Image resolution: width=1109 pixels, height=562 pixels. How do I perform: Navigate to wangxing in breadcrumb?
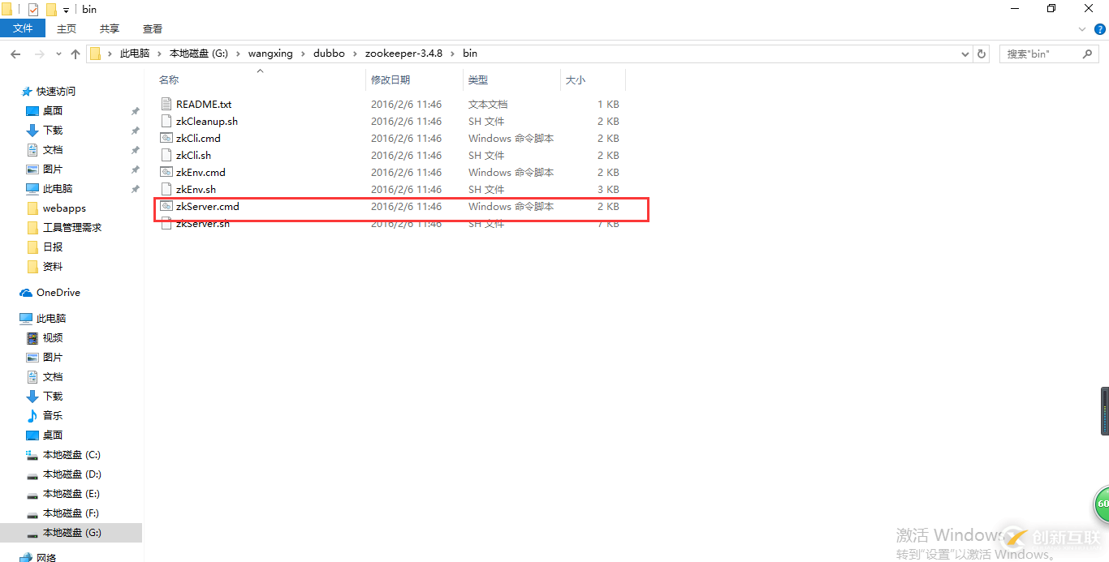tap(270, 54)
